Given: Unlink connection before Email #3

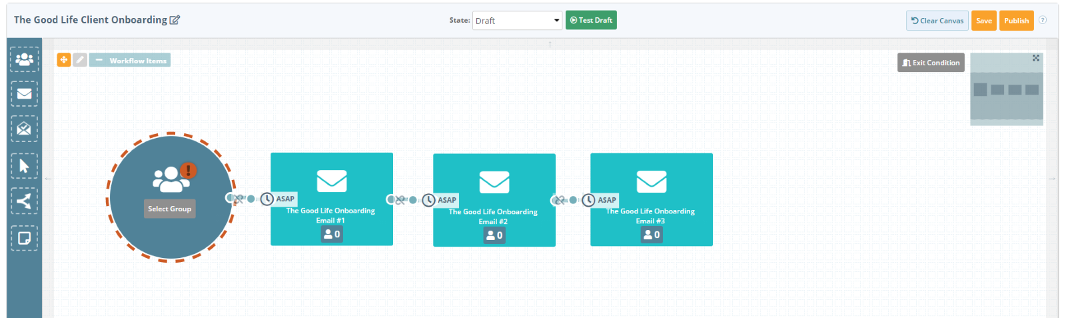Looking at the screenshot, I should click(x=560, y=200).
